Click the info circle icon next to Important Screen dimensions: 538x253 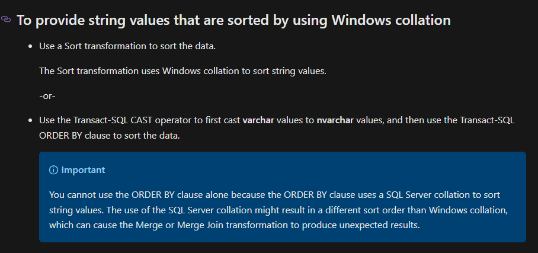coord(53,170)
